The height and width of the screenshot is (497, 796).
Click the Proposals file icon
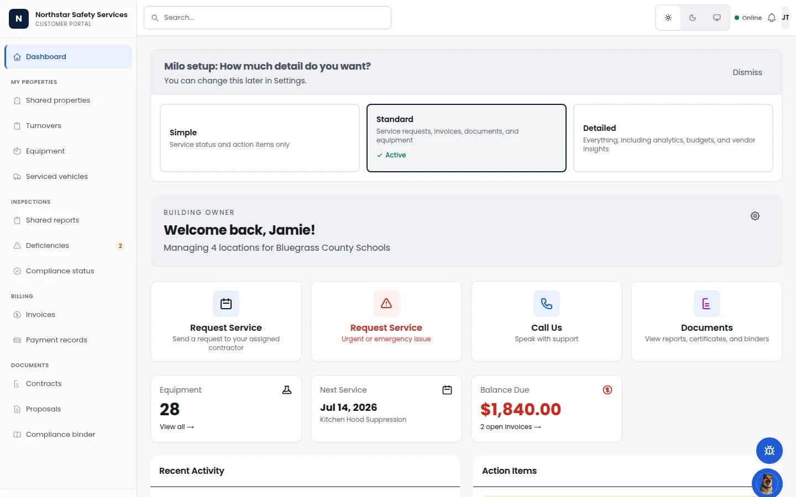coord(17,409)
